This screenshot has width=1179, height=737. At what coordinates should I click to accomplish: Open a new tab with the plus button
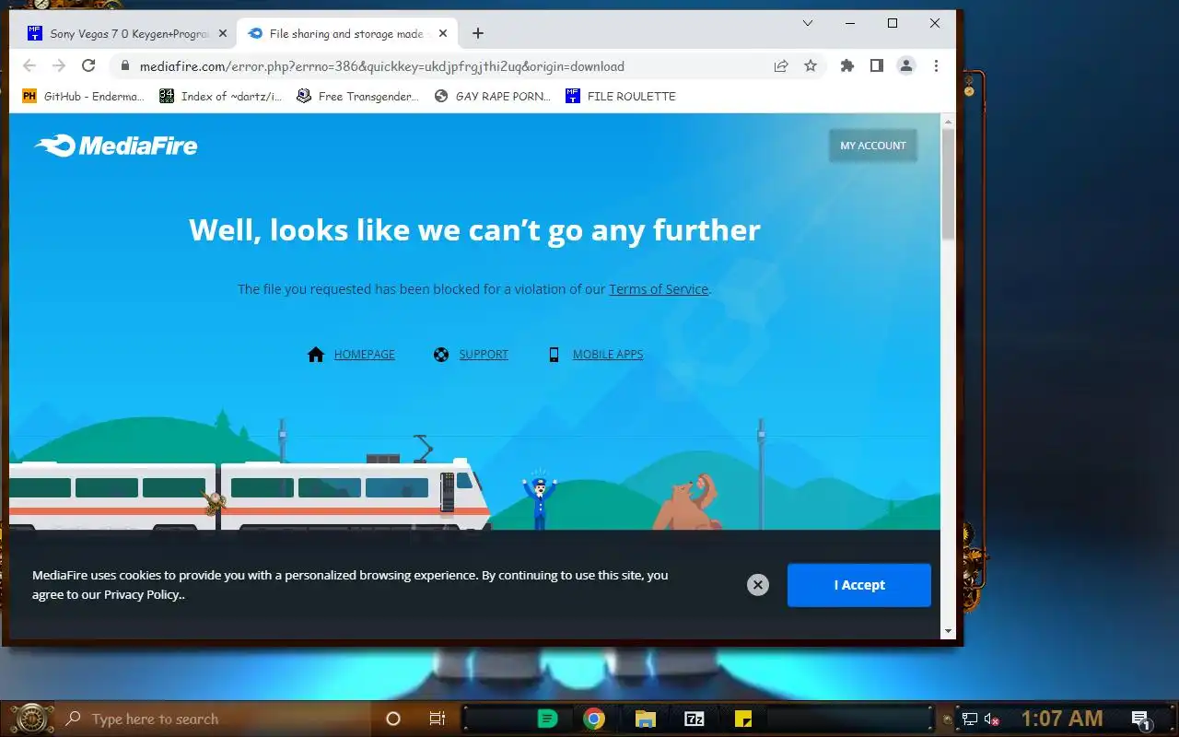tap(477, 33)
